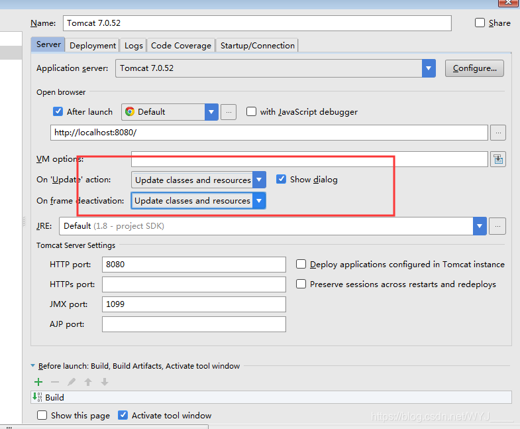The image size is (520, 429).
Task: Collapse the Before launch section
Action: click(x=32, y=365)
